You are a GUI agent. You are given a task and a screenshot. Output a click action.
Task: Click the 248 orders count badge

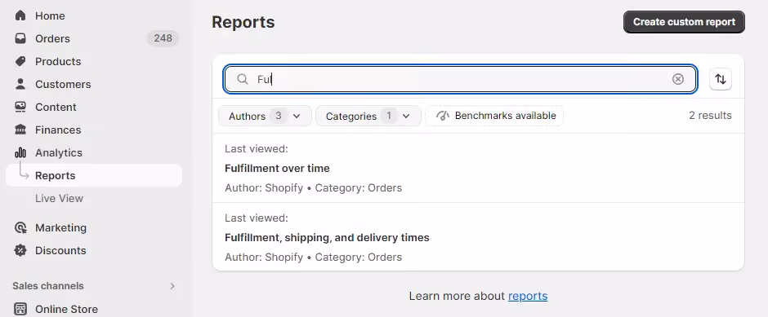coord(163,38)
